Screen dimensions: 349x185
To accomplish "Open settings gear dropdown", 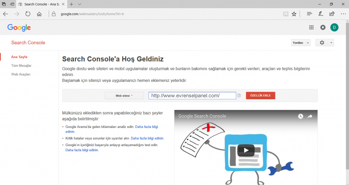I will pyautogui.click(x=325, y=43).
